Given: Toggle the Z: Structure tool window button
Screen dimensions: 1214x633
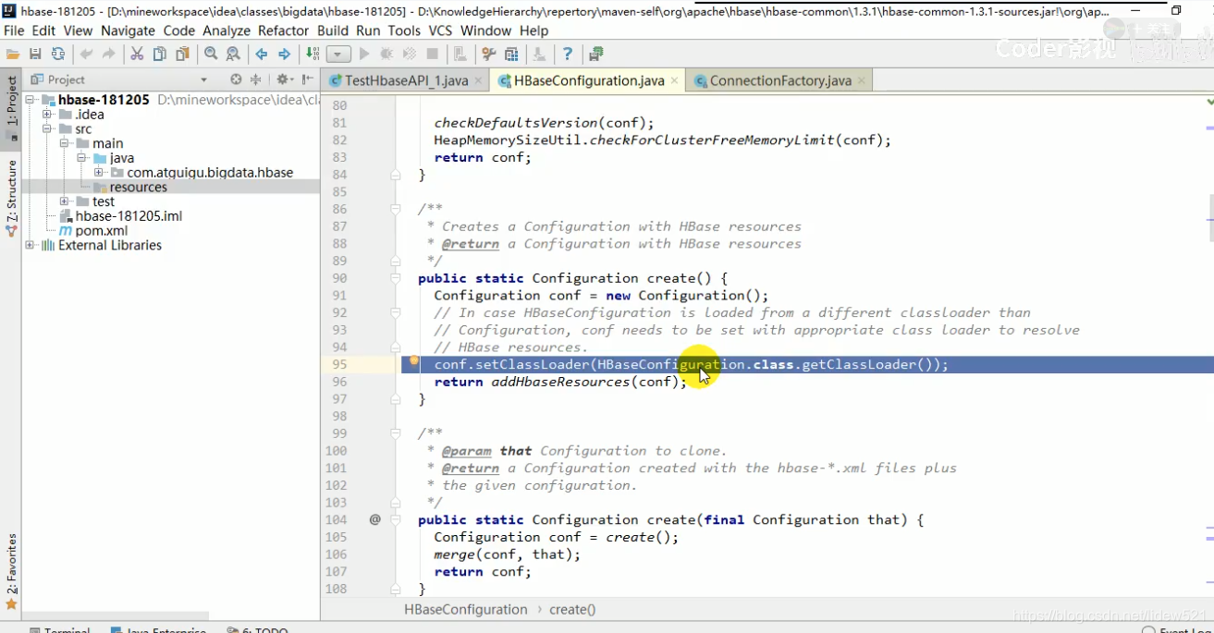Looking at the screenshot, I should click(11, 198).
